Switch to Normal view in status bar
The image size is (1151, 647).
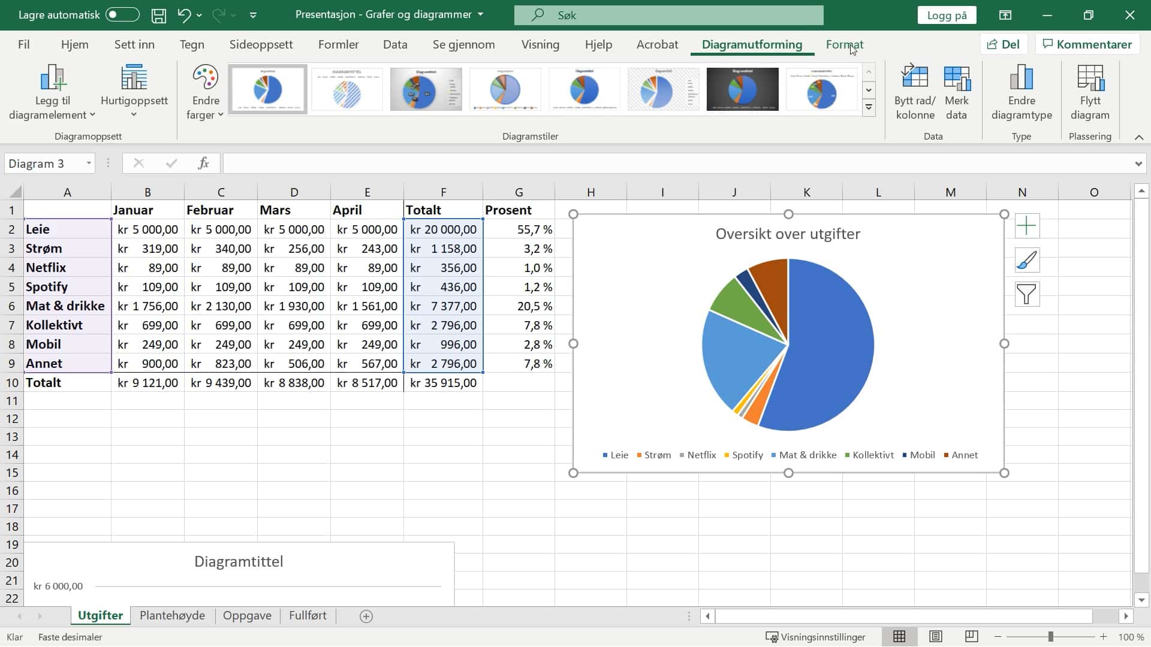[x=899, y=637]
